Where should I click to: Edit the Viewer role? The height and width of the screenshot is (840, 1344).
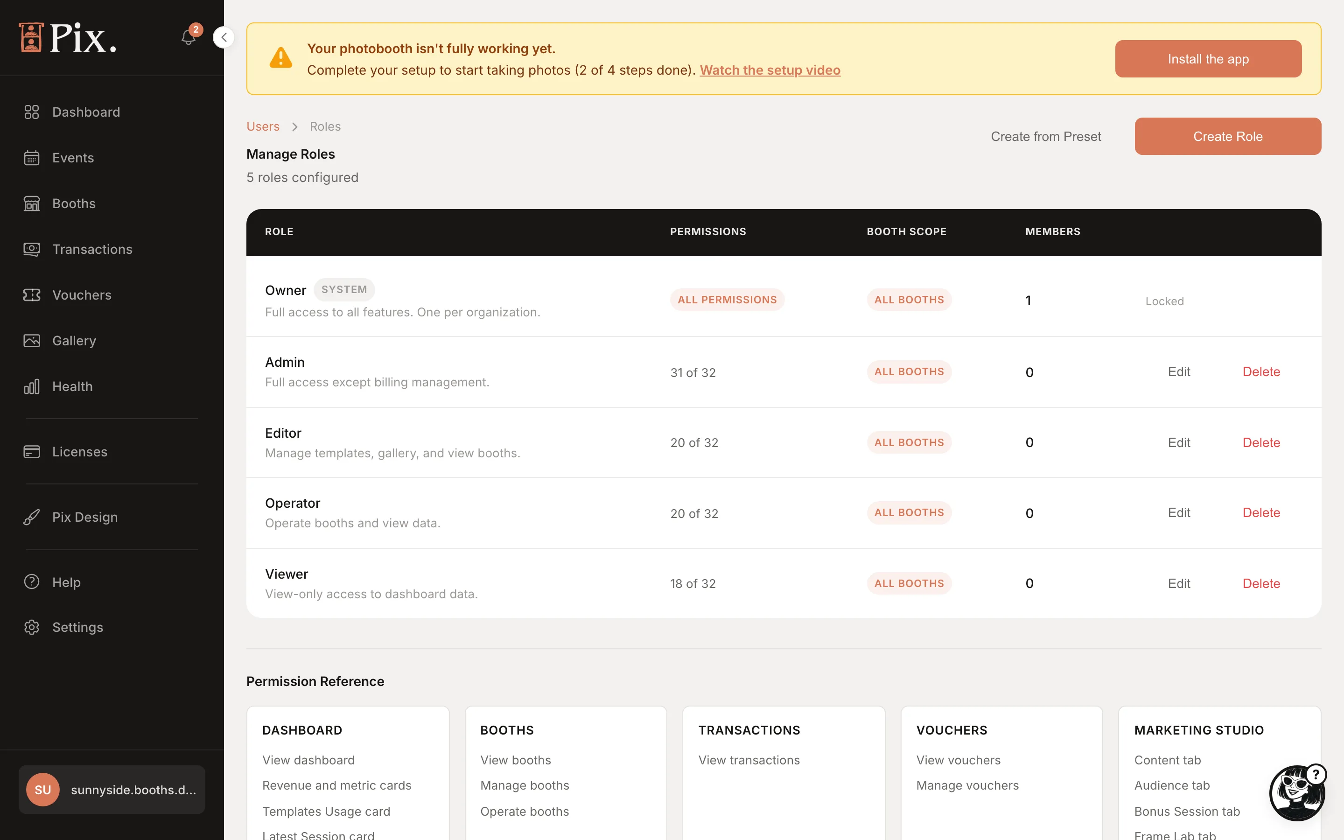1178,583
